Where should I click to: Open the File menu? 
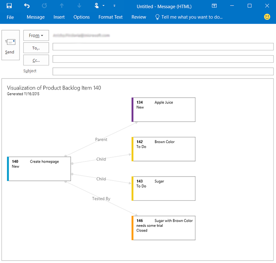10,17
